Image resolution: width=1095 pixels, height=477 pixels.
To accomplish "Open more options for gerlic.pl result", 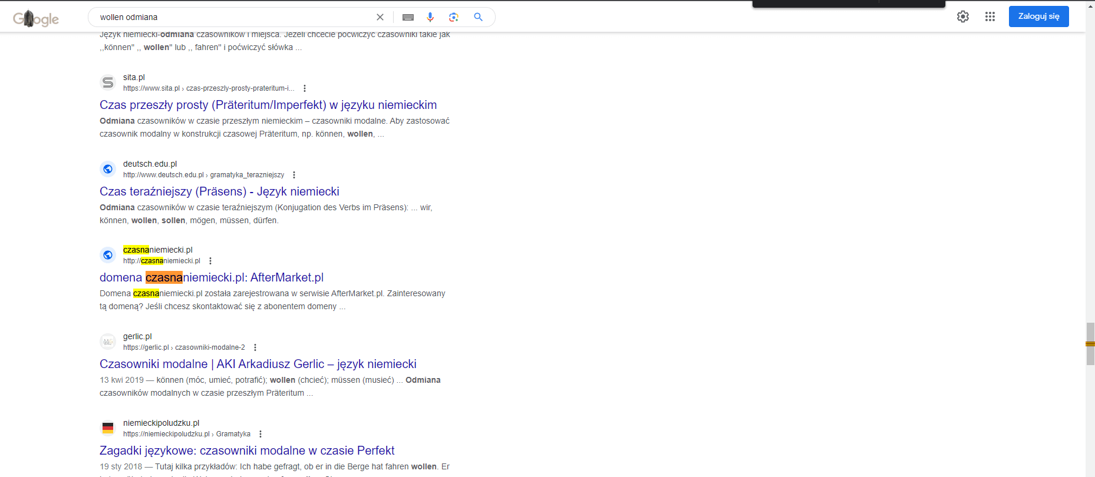I will pos(255,347).
